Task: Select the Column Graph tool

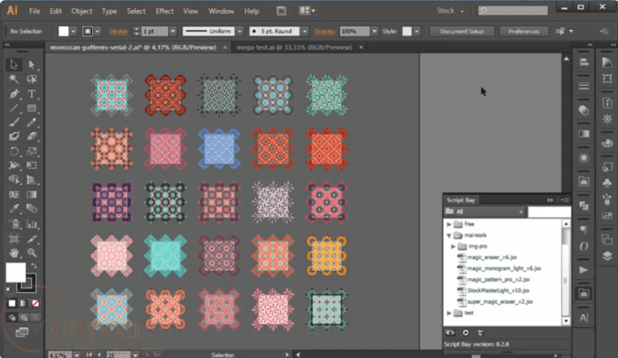Action: tap(31, 224)
